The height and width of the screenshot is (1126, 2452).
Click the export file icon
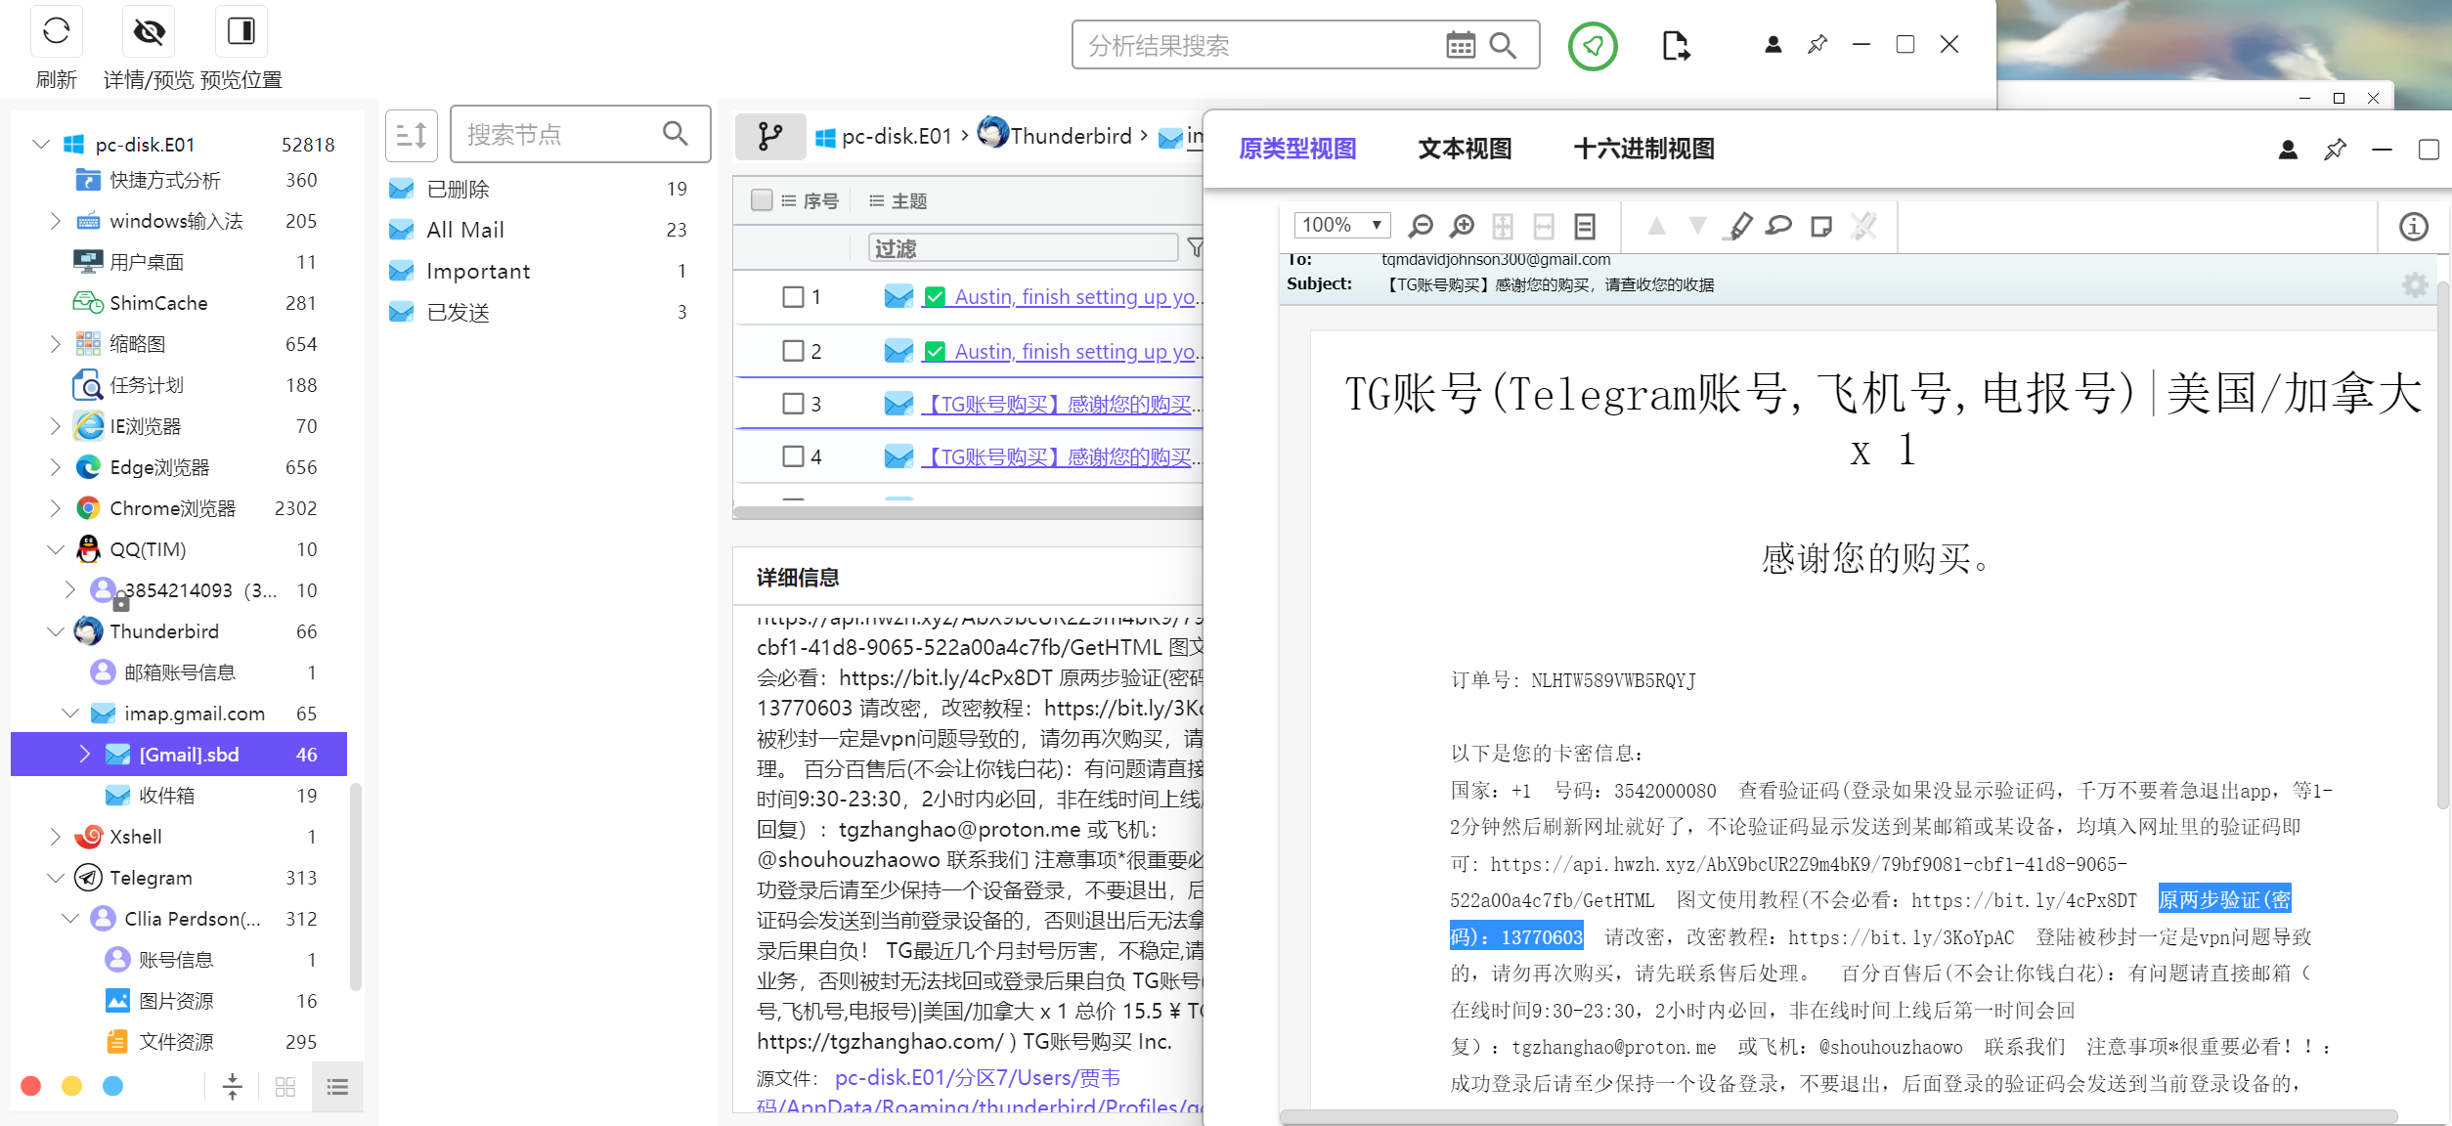1676,45
